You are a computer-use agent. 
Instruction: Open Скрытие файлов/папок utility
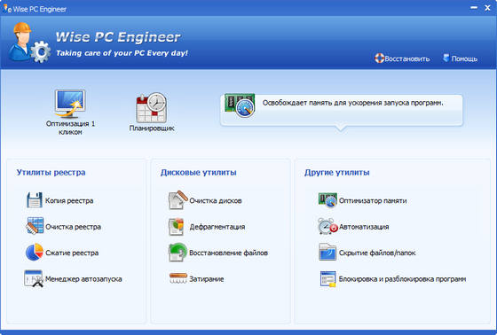pyautogui.click(x=377, y=253)
